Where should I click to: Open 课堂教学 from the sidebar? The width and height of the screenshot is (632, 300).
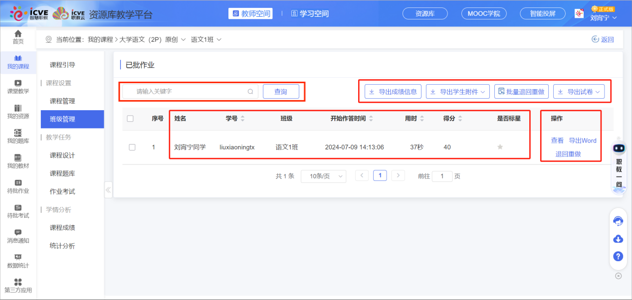click(18, 86)
